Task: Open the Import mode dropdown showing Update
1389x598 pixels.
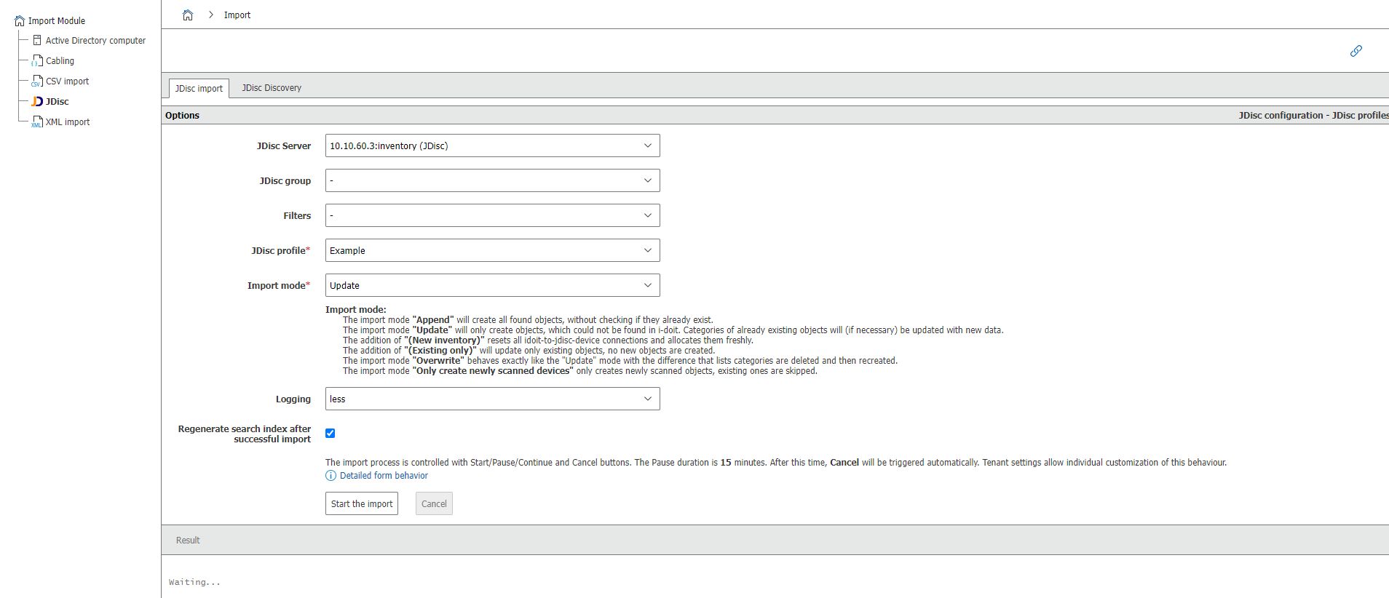Action: pos(493,285)
